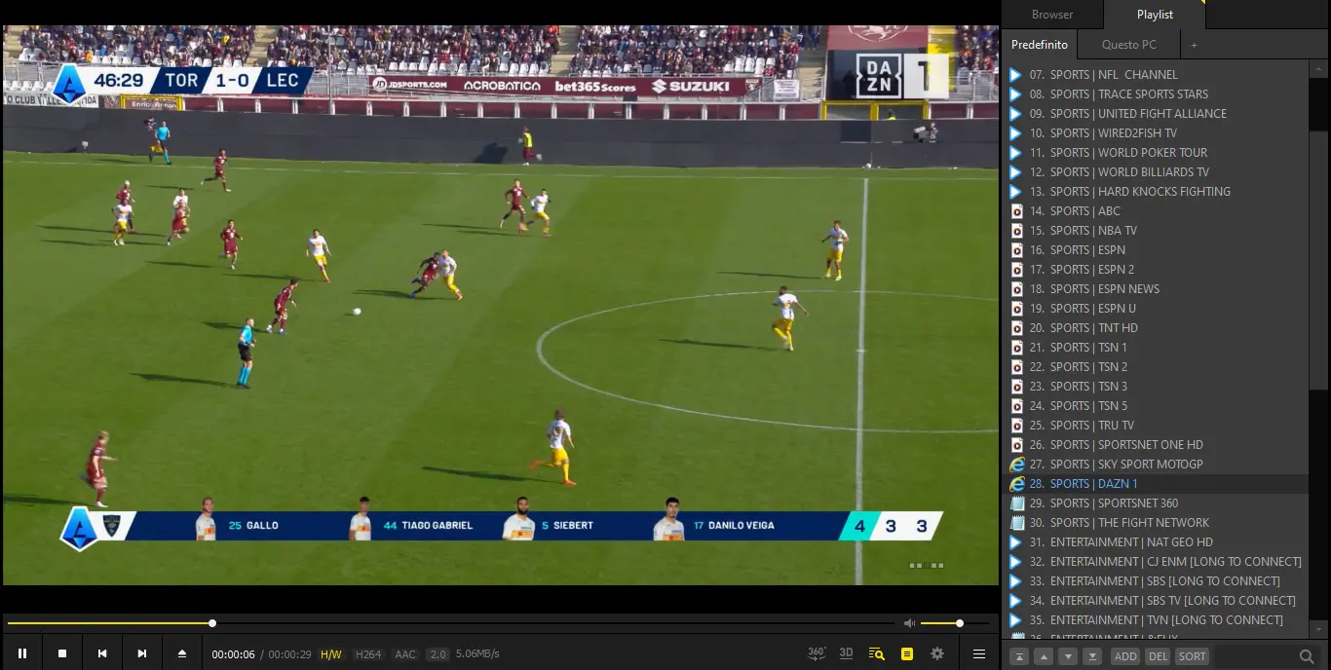Switch to the Playlist tab
1331x670 pixels.
(x=1155, y=15)
